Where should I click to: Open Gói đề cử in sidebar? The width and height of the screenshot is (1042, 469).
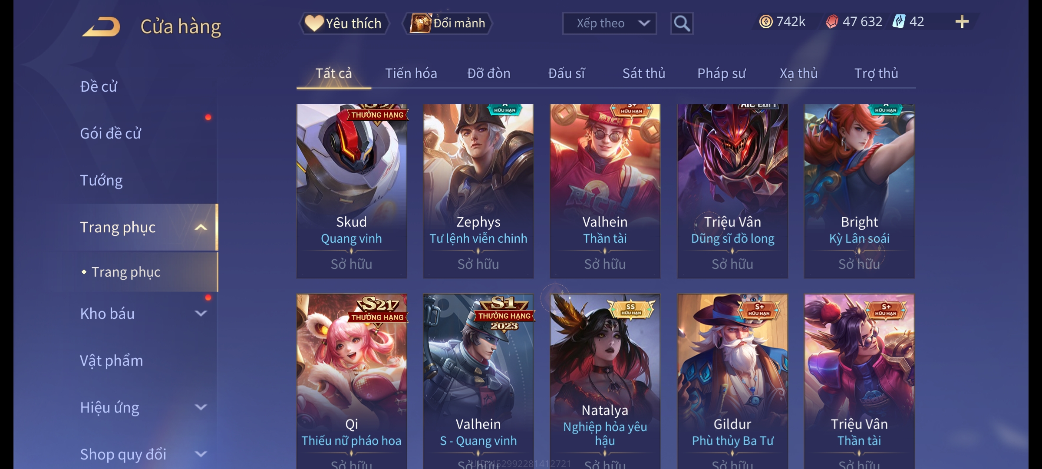(110, 133)
